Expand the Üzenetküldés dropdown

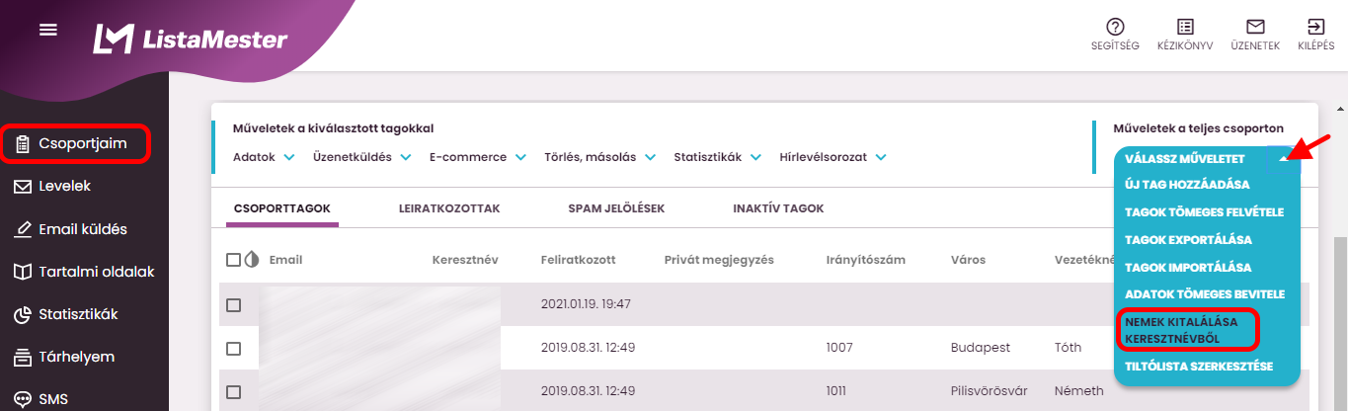pyautogui.click(x=361, y=157)
